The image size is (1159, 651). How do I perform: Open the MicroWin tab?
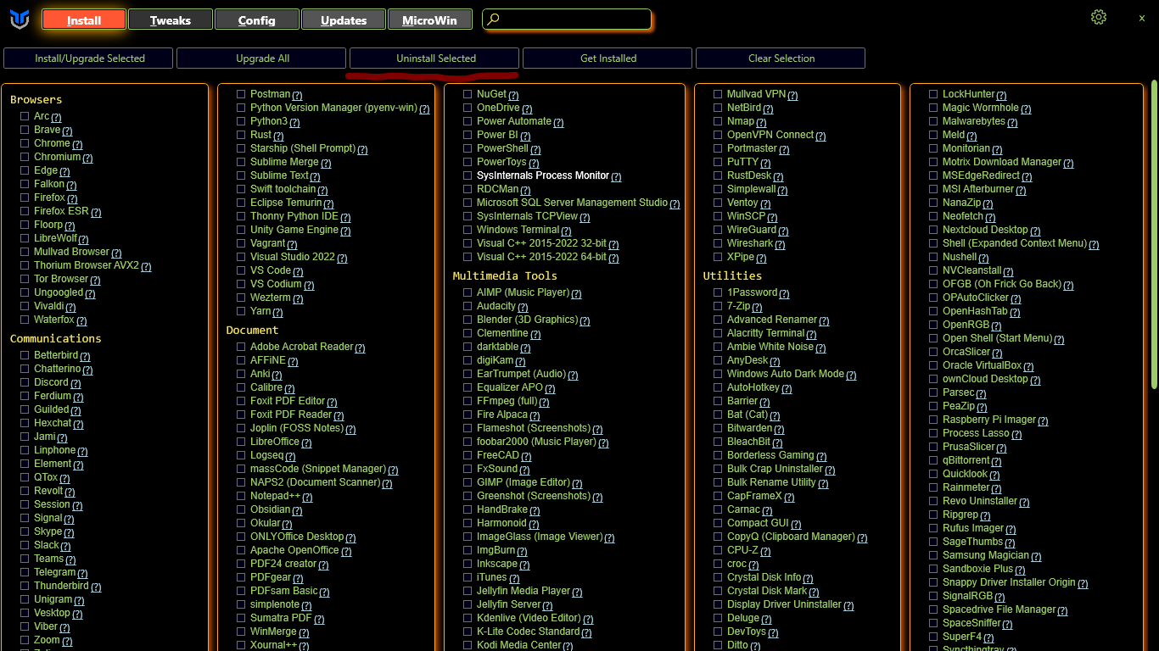(428, 19)
